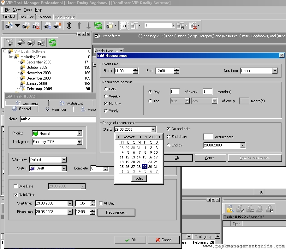Click the delete task group icon in groups panel
The image size is (286, 249).
click(x=41, y=43)
